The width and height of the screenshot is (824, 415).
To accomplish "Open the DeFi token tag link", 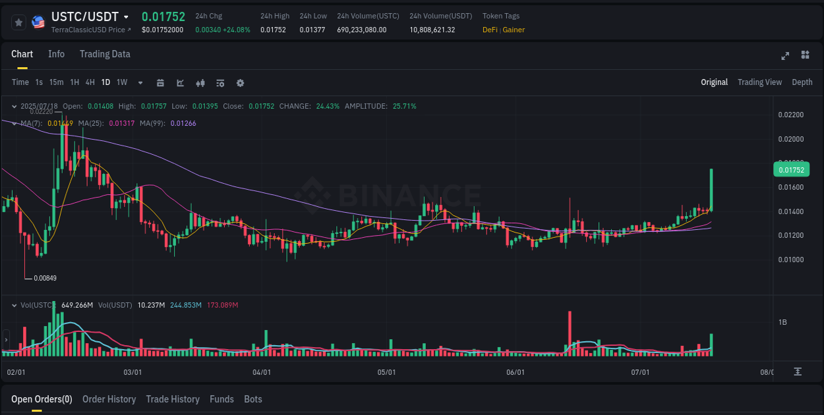I will [492, 30].
